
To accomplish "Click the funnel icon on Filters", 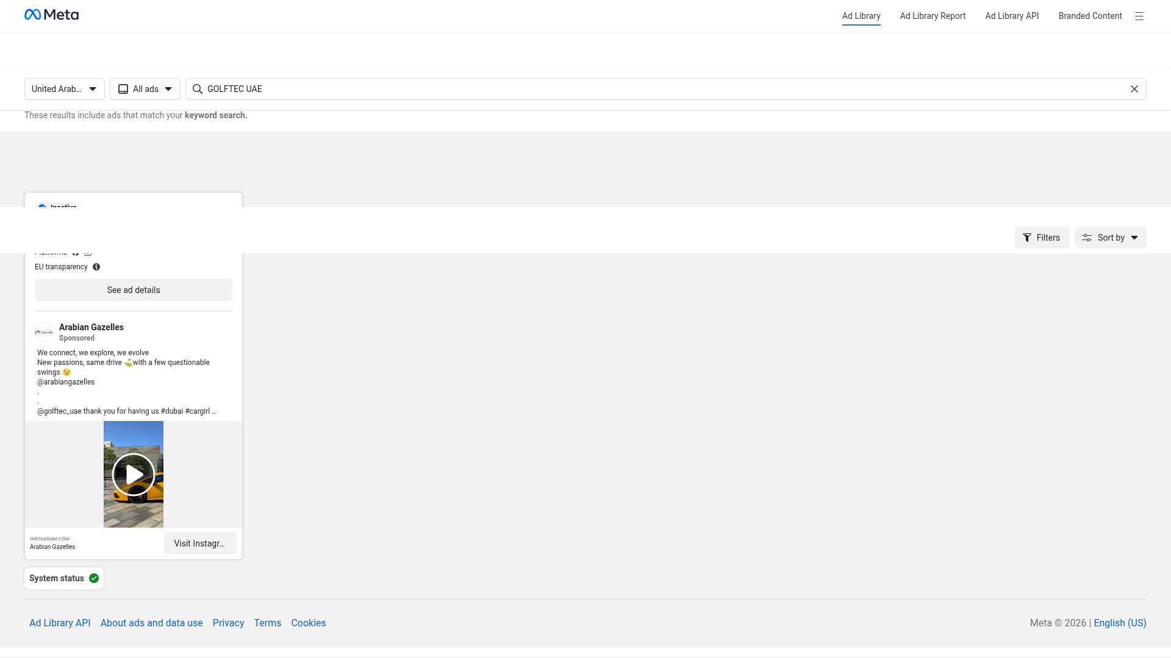I will click(x=1027, y=238).
